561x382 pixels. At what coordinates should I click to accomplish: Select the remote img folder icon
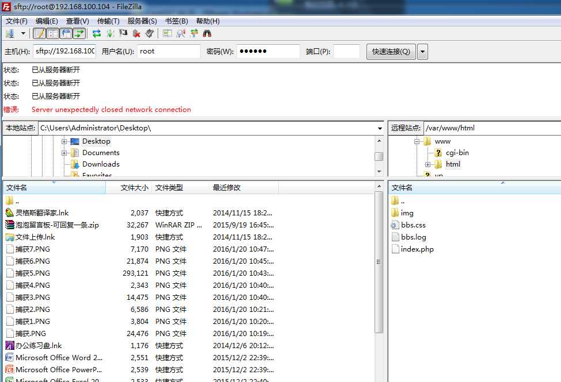tap(395, 213)
